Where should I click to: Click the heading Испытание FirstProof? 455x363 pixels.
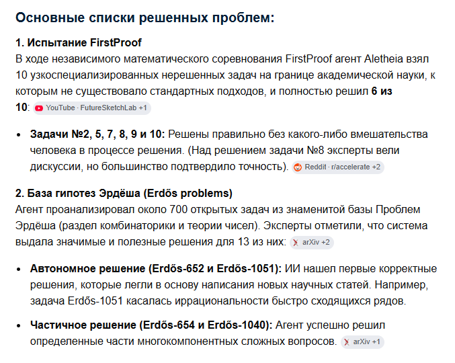tap(79, 42)
